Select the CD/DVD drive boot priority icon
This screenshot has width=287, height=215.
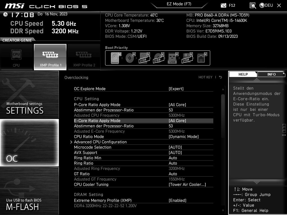pos(130,58)
